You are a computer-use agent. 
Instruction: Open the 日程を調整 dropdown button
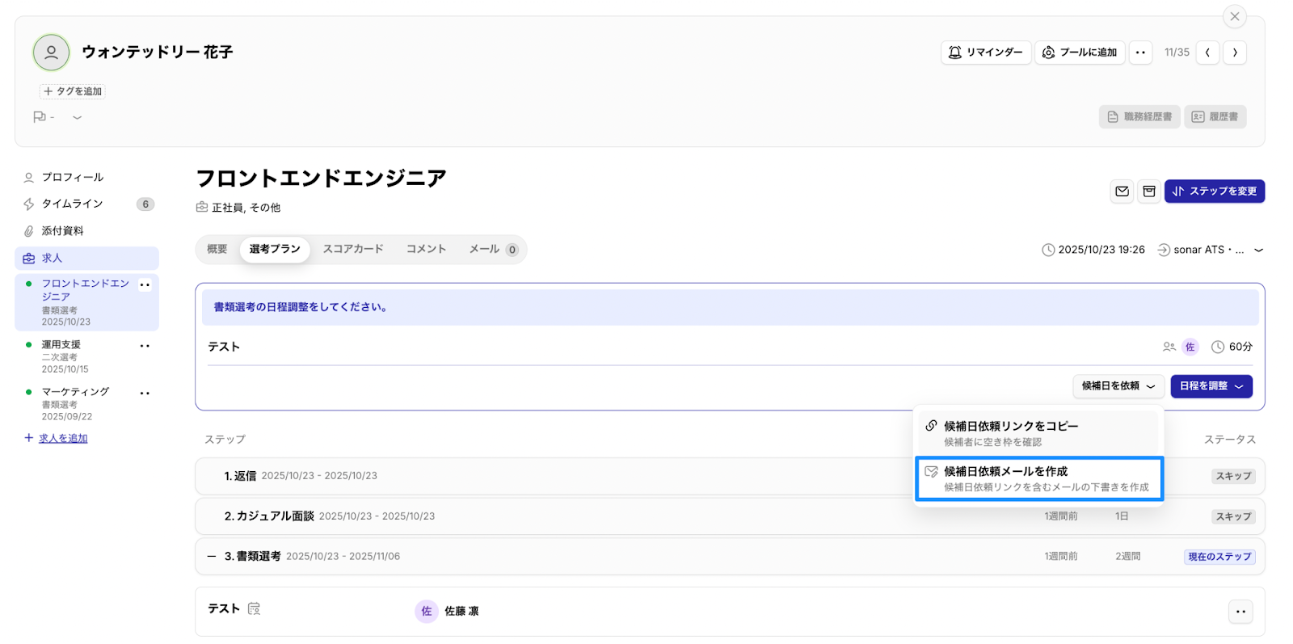coord(1211,386)
